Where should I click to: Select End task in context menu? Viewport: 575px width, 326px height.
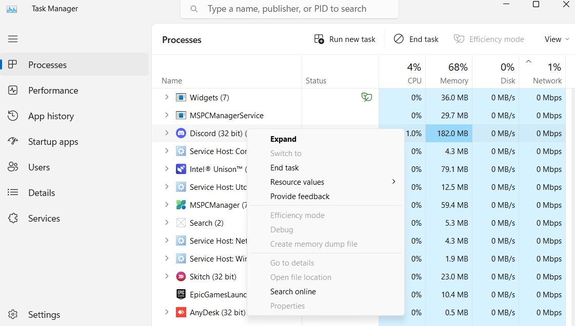[285, 167]
